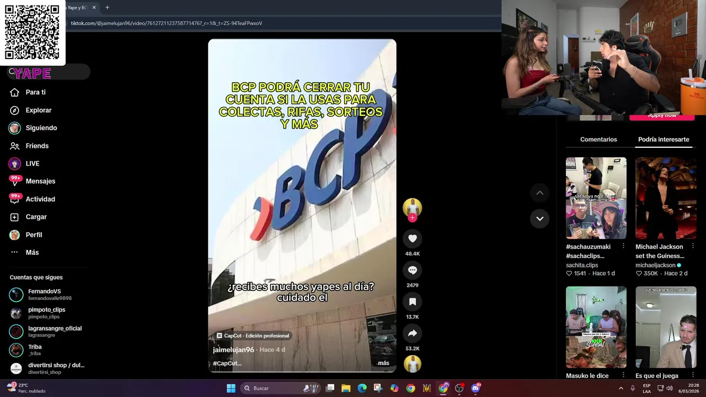Image resolution: width=706 pixels, height=397 pixels.
Task: Click the Apply now button
Action: (x=662, y=116)
